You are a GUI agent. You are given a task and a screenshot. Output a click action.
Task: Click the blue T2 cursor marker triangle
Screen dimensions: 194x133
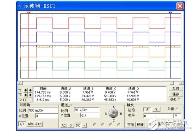170,12
